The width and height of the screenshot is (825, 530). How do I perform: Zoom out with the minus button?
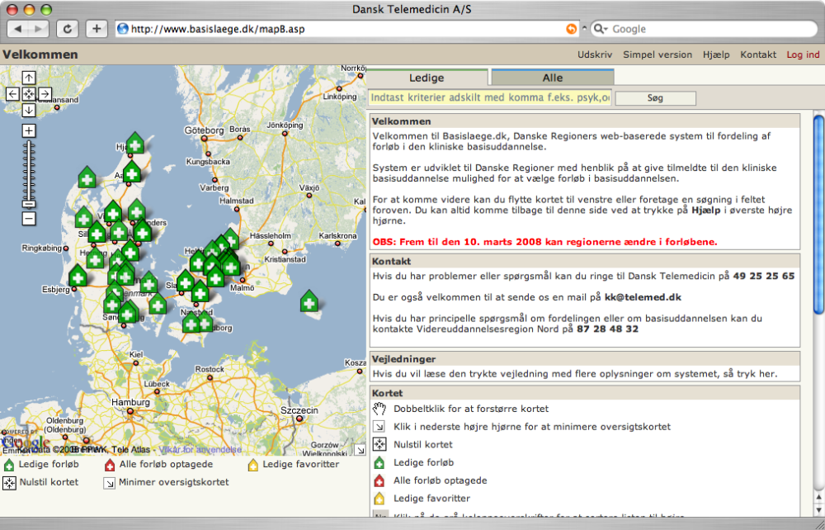point(28,219)
